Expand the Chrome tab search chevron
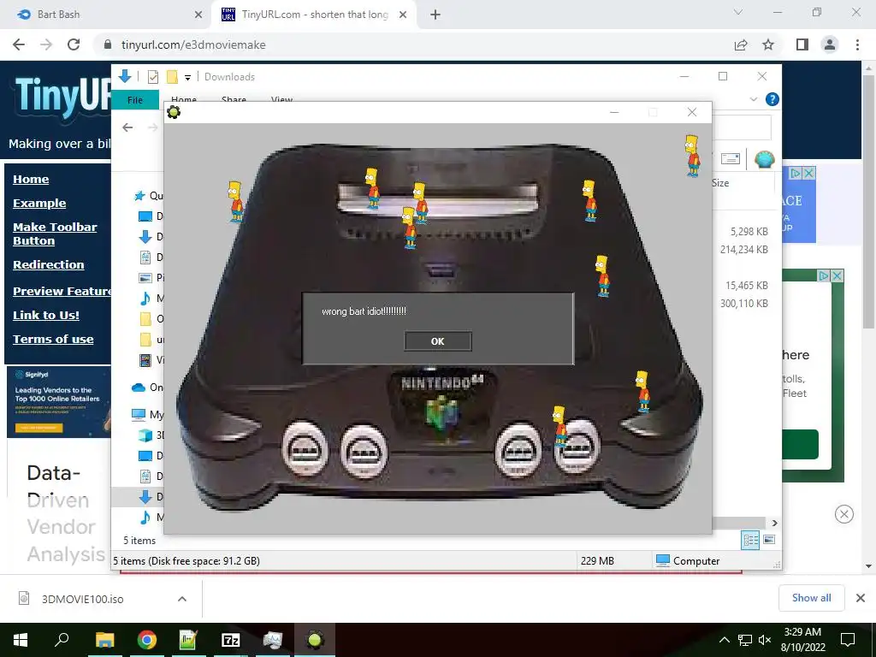 tap(738, 12)
